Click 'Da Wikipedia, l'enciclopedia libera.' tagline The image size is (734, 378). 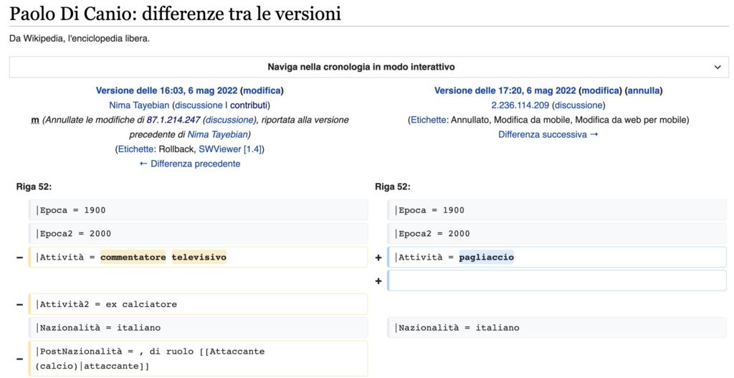coord(80,39)
